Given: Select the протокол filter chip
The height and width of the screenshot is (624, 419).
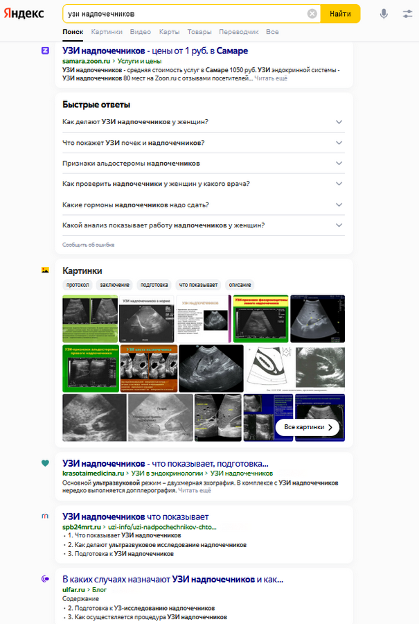Looking at the screenshot, I should click(x=78, y=285).
